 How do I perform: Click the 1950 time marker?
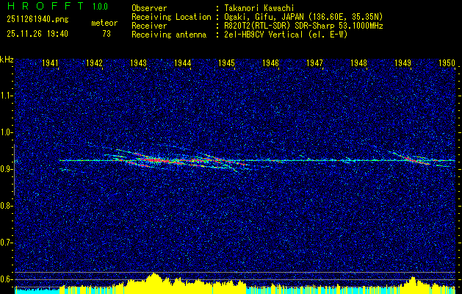[x=447, y=62]
